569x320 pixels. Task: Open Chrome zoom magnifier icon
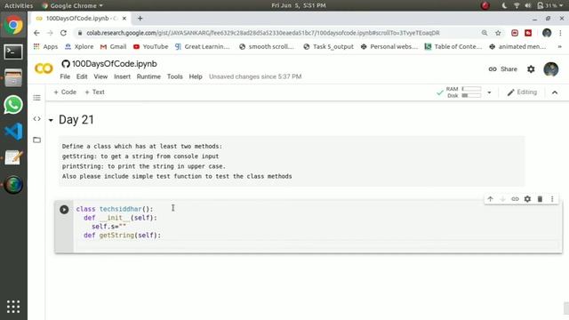[x=485, y=33]
